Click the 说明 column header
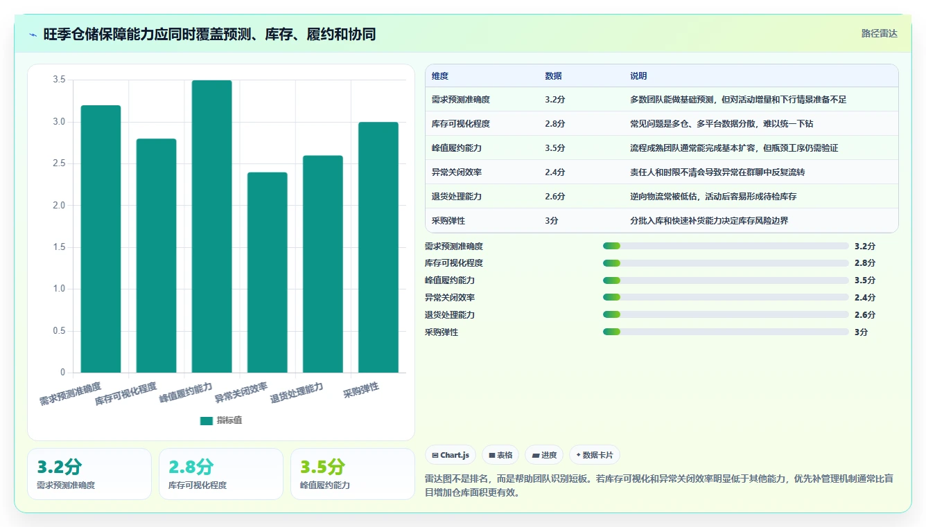Image resolution: width=926 pixels, height=527 pixels. click(638, 76)
